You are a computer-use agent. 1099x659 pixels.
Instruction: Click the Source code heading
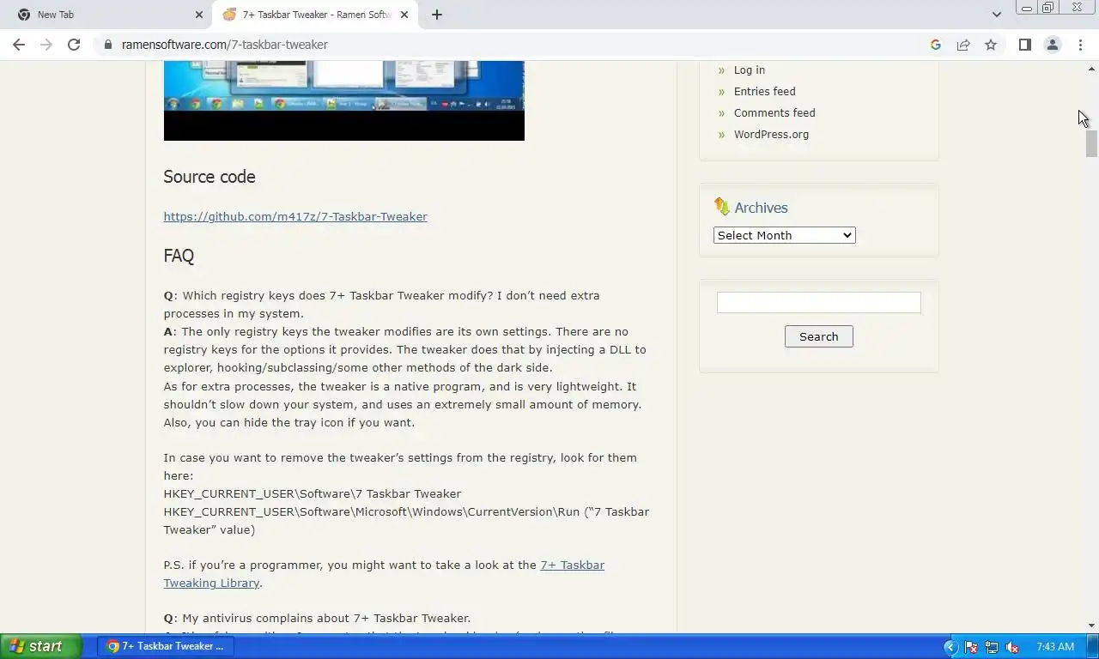(x=209, y=177)
